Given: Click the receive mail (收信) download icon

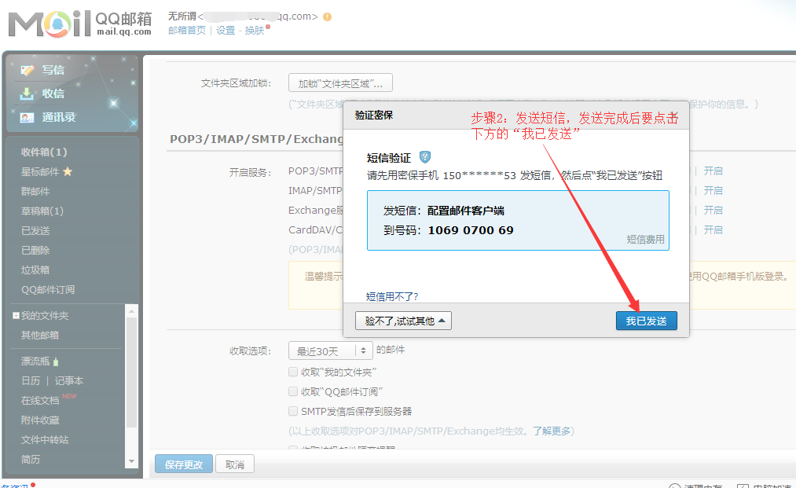Looking at the screenshot, I should (27, 94).
